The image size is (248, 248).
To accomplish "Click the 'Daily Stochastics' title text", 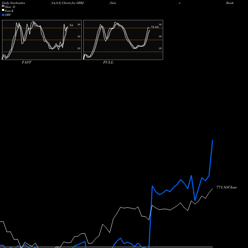I will pyautogui.click(x=13, y=3).
